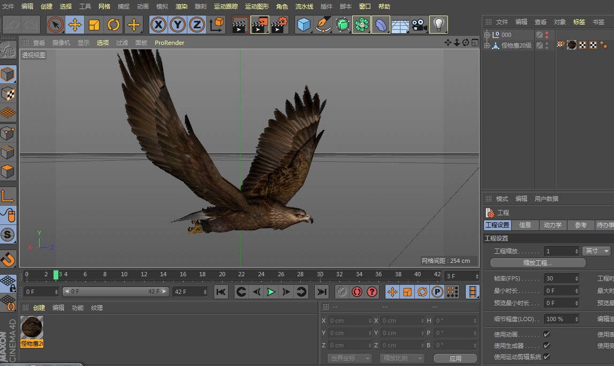Expand the 怪物鹰20级 object tree node
The height and width of the screenshot is (366, 614).
487,46
